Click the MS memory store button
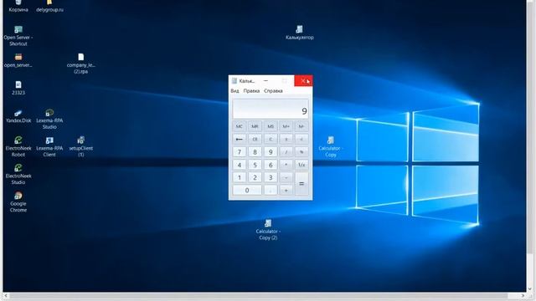The width and height of the screenshot is (536, 301). [x=271, y=126]
